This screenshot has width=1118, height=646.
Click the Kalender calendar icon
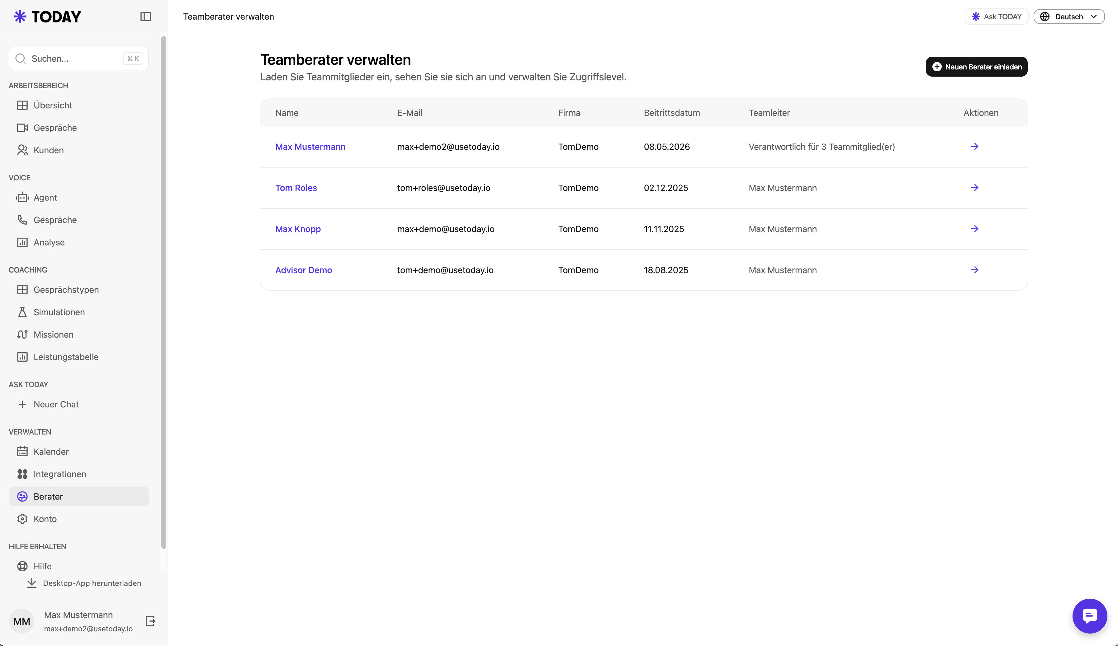coord(22,452)
